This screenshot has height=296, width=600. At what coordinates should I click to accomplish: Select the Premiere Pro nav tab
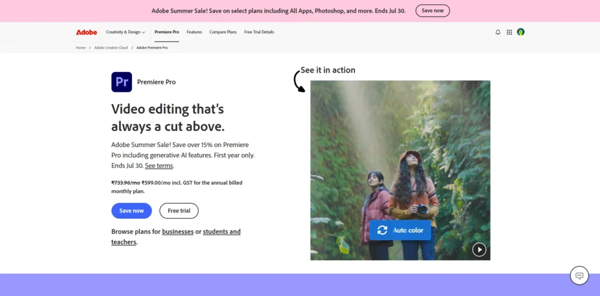167,32
